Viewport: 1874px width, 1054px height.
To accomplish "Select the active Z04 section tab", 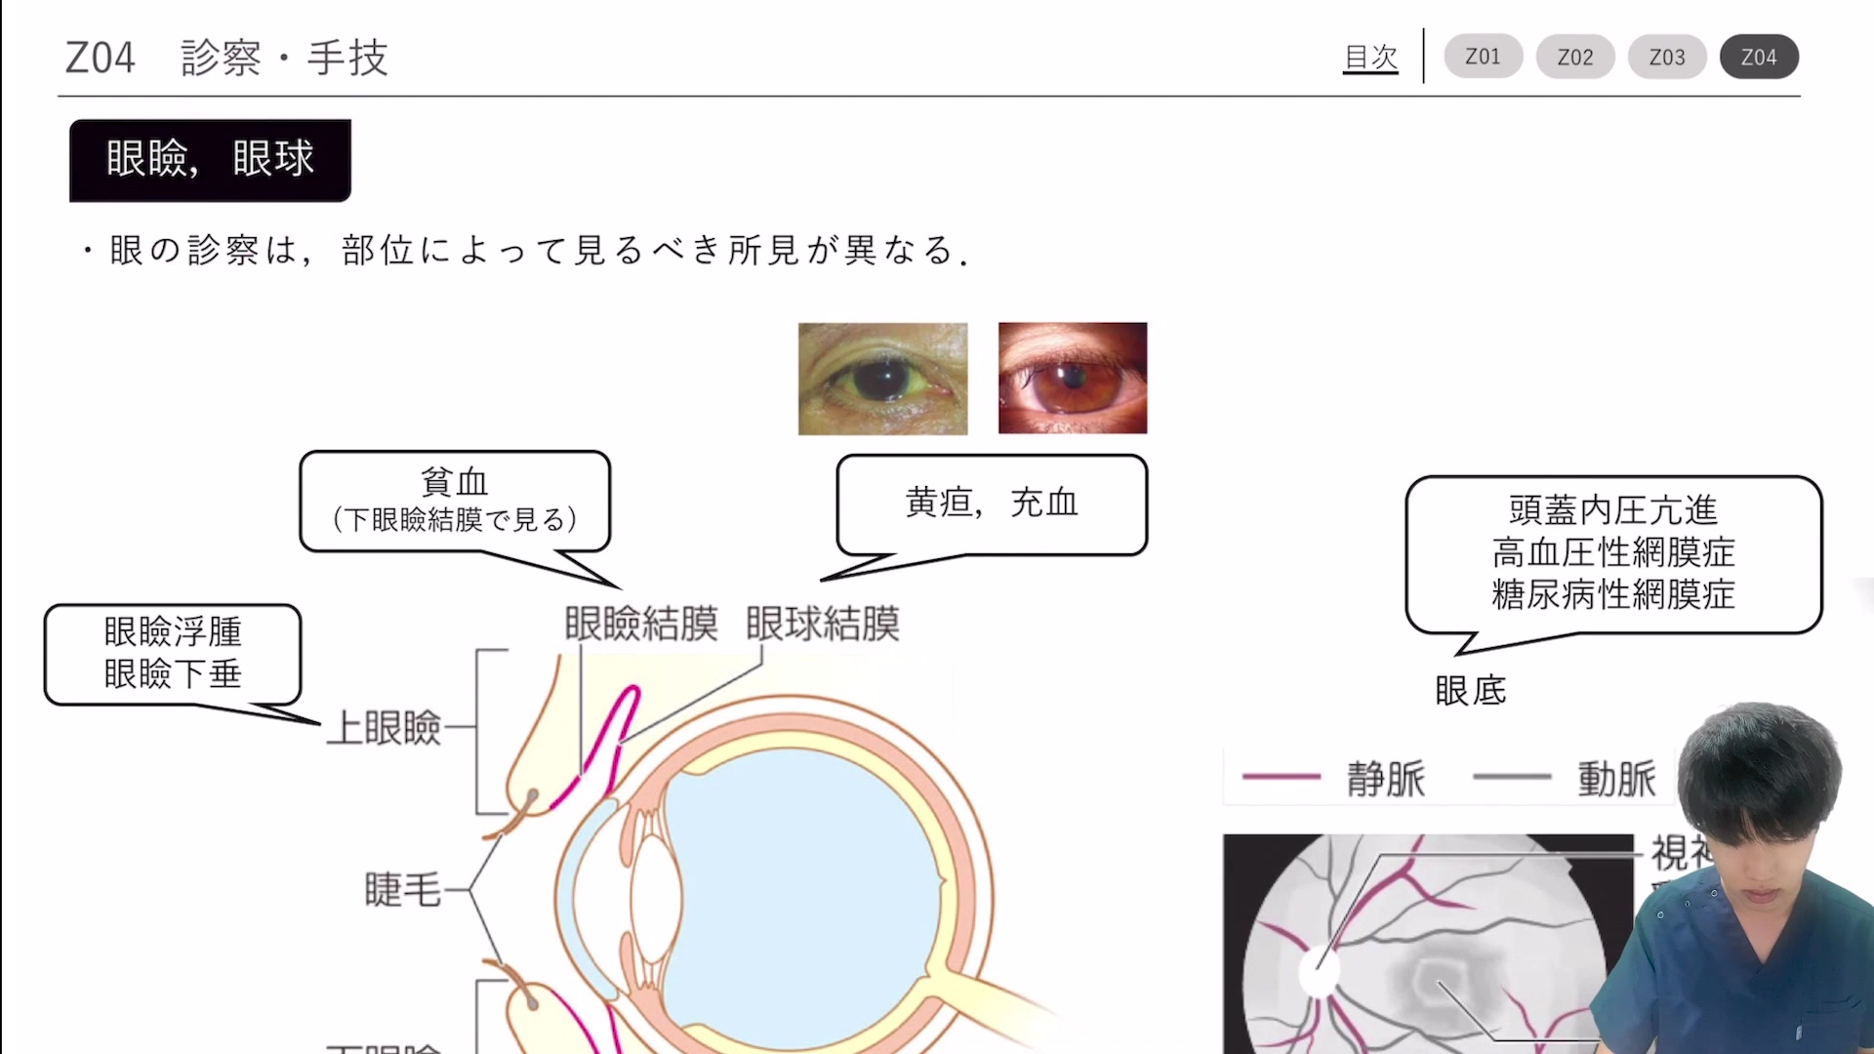I will pyautogui.click(x=1759, y=57).
